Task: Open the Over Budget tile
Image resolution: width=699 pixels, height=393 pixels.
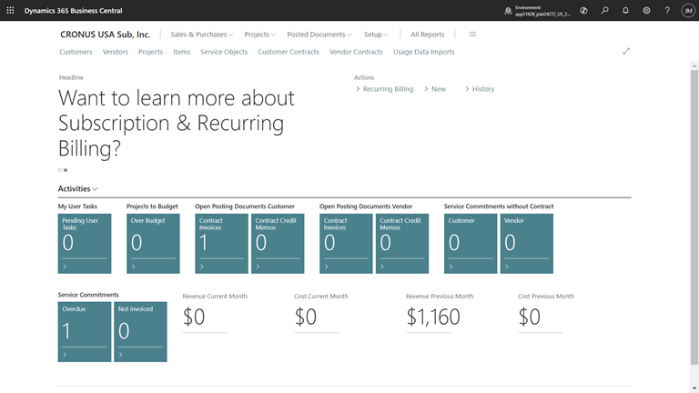Action: pos(153,243)
